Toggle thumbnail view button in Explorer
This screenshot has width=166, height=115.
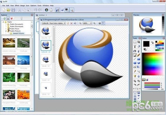coord(8,18)
